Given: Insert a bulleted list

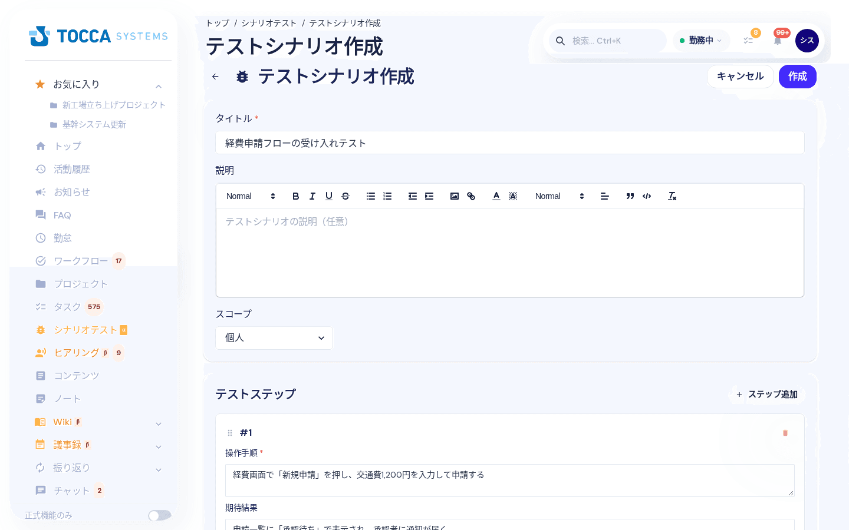Looking at the screenshot, I should pyautogui.click(x=371, y=196).
